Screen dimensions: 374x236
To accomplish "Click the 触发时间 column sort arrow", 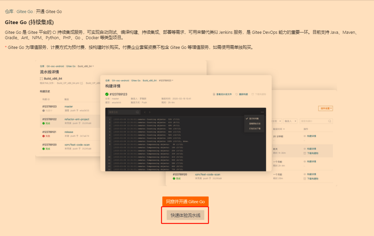I will pos(284,129).
